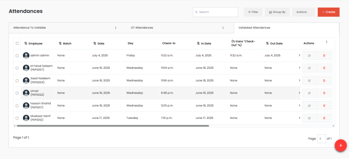Image resolution: width=349 pixels, height=159 pixels.
Task: Click edit icon for admin admin row
Action: click(x=309, y=55)
